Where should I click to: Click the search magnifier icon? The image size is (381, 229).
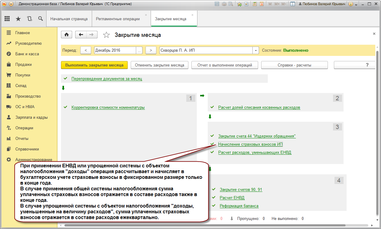coord(40,19)
